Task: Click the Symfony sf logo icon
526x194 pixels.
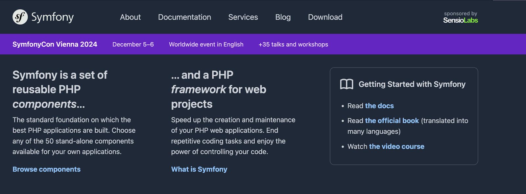Action: [20, 17]
